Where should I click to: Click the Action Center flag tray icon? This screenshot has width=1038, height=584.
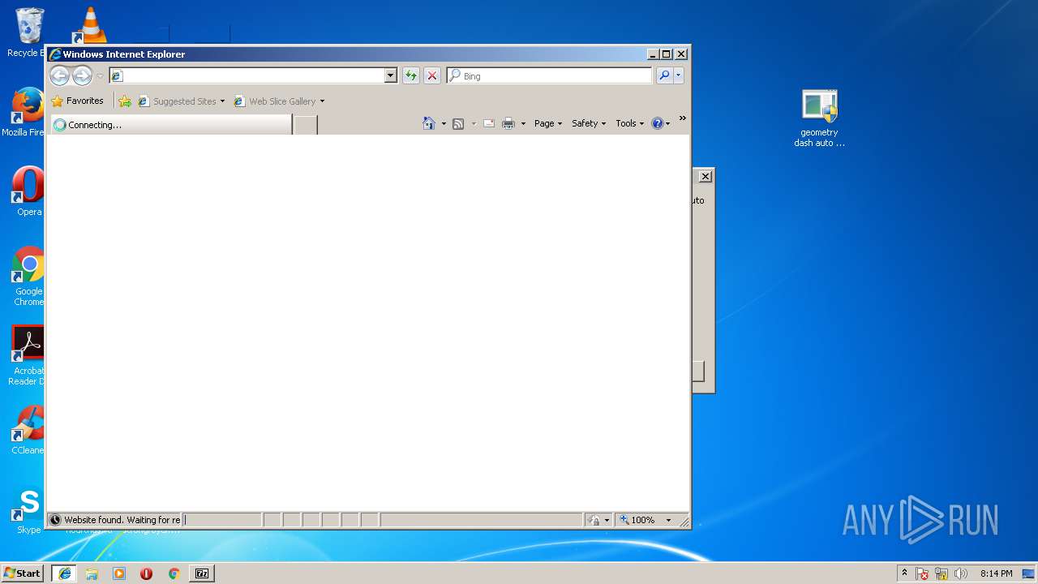point(922,573)
